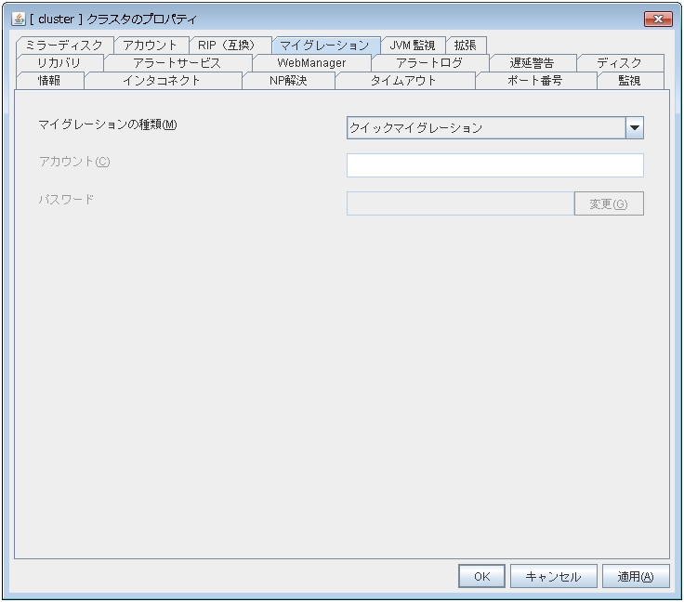The image size is (684, 602).
Task: Open the マイグレーションの種類 dropdown arrow
Action: [634, 128]
